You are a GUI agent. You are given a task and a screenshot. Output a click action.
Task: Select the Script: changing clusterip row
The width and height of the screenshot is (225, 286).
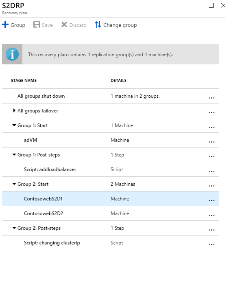point(111,243)
